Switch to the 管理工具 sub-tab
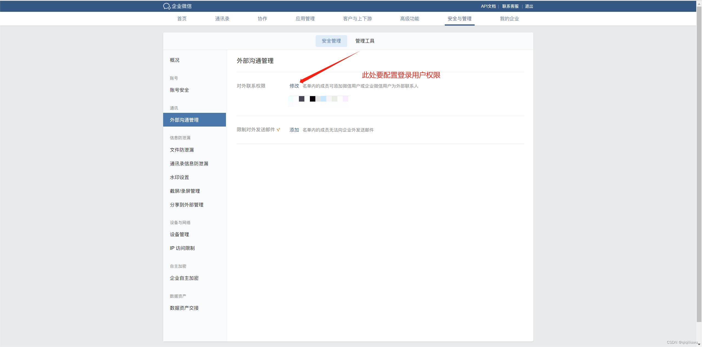 pos(365,41)
